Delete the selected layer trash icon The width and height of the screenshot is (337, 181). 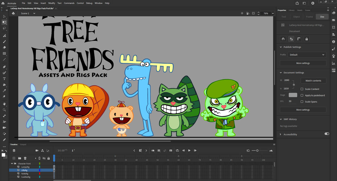(x=25, y=158)
